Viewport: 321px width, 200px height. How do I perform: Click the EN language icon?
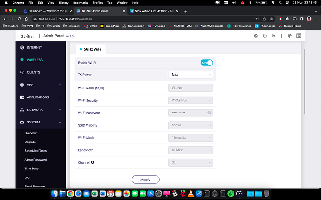(x=299, y=36)
